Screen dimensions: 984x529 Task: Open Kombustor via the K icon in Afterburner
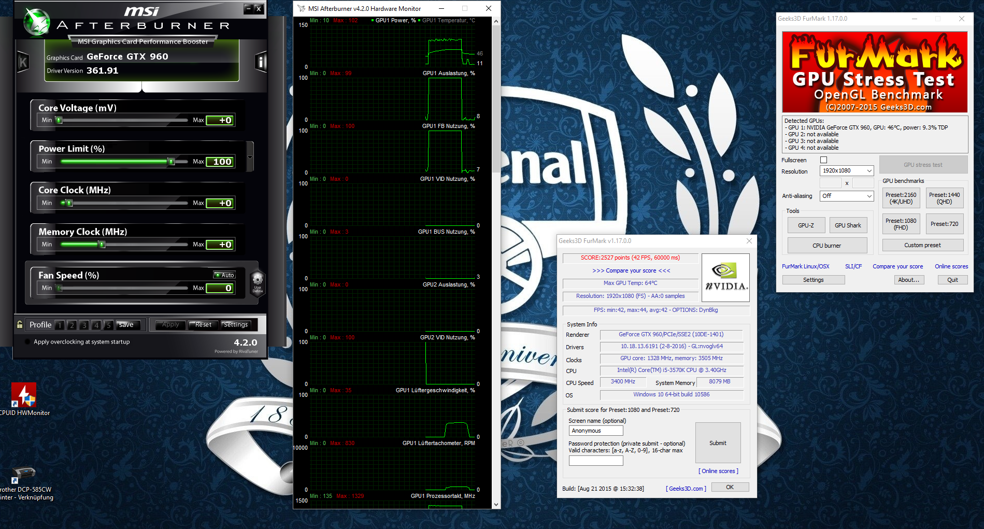click(x=23, y=63)
